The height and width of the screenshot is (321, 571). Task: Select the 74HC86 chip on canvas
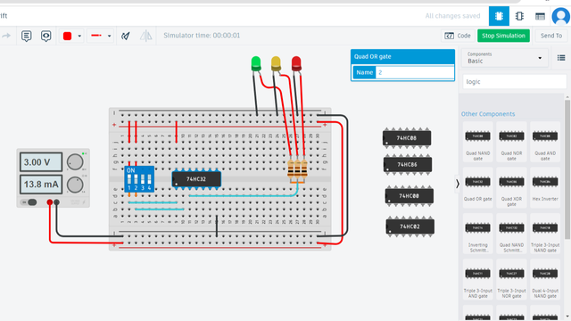click(408, 164)
